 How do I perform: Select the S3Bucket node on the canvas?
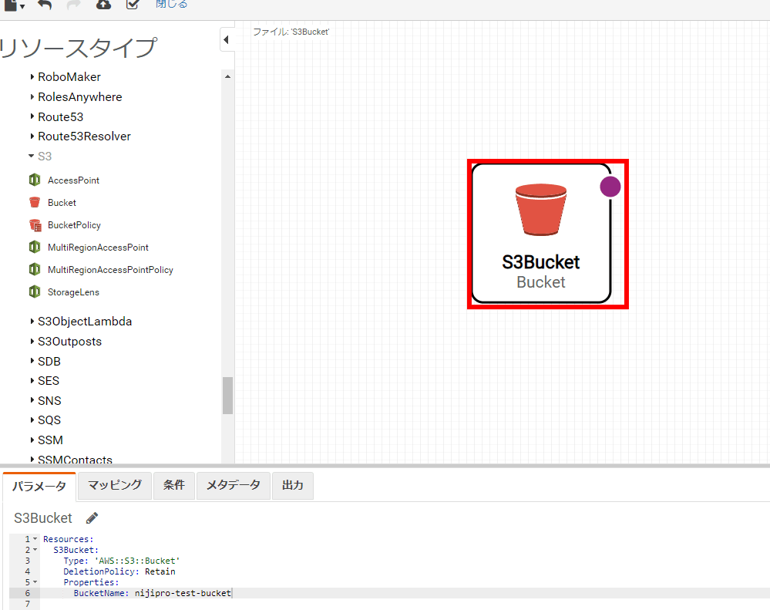coord(541,234)
